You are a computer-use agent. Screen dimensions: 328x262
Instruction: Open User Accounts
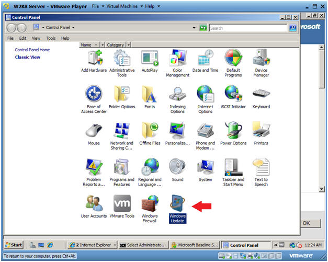click(94, 206)
